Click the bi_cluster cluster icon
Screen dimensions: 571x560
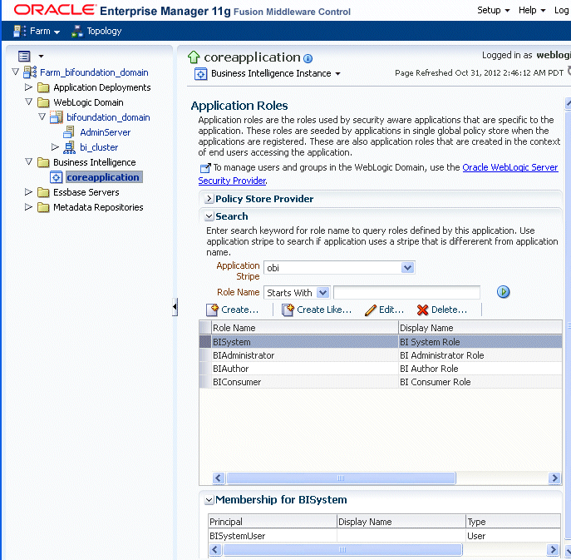(69, 147)
